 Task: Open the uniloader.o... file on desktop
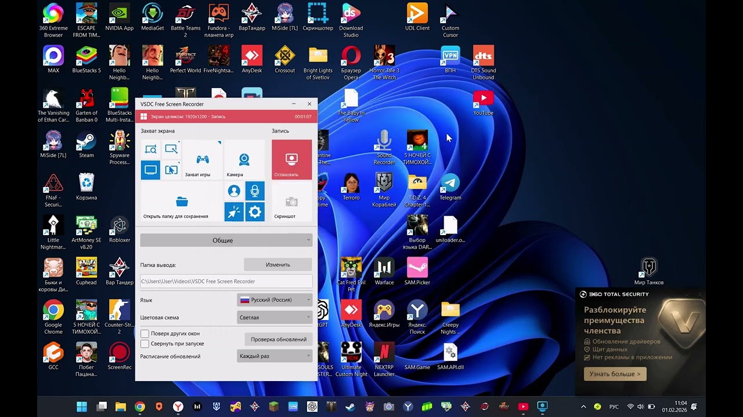click(450, 229)
